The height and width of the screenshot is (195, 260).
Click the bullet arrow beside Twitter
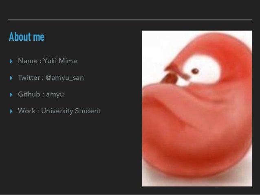click(x=11, y=78)
